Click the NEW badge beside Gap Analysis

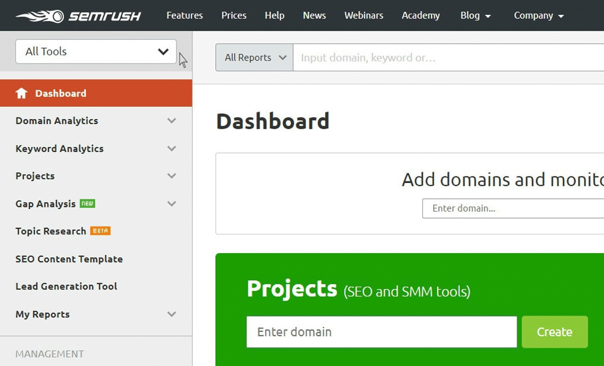click(87, 203)
